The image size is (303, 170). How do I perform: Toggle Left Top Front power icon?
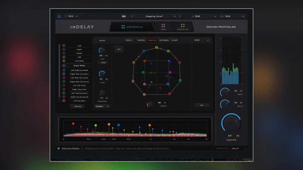tap(64, 85)
